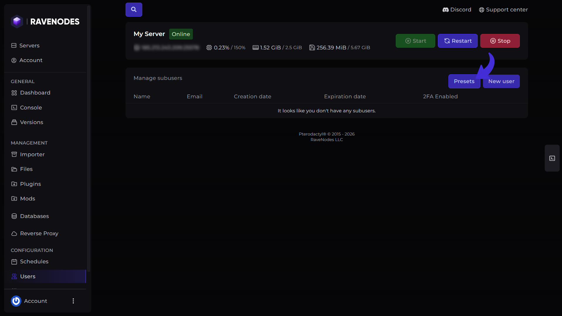Click the Dashboard grid icon
The width and height of the screenshot is (562, 316).
[14, 93]
